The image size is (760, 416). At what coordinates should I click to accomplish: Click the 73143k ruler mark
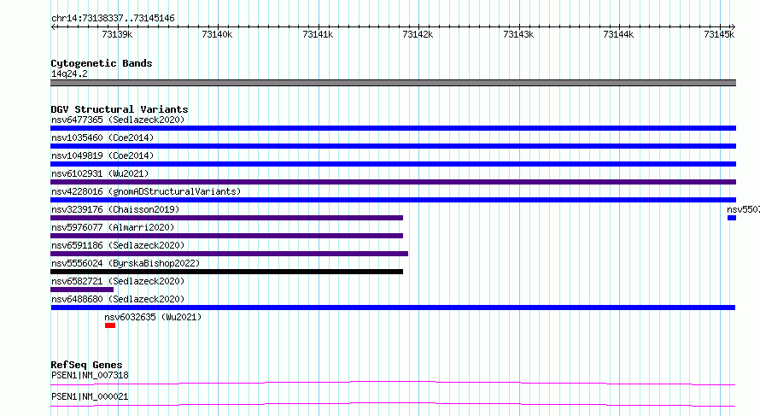518,34
